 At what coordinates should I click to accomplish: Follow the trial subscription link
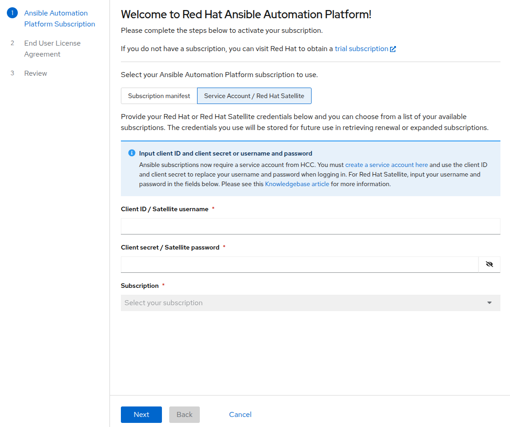[361, 49]
